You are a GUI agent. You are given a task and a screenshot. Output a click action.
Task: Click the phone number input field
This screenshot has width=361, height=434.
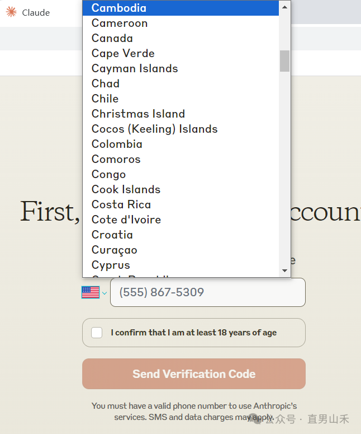[x=208, y=292]
